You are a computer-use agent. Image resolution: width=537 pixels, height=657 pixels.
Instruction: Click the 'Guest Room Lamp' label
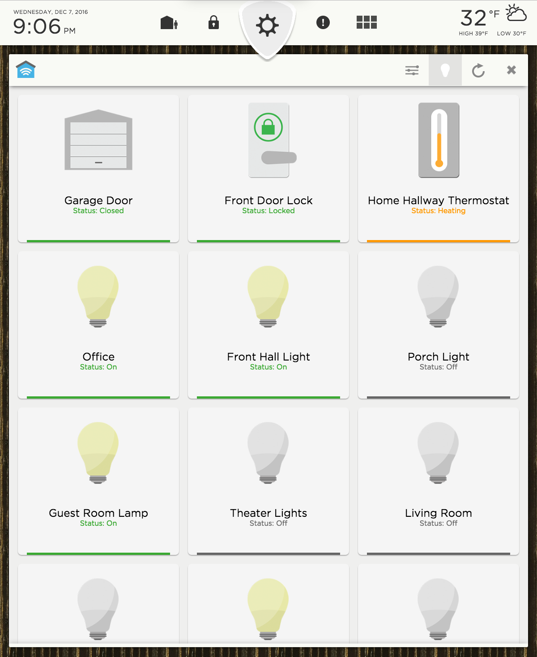(x=98, y=513)
